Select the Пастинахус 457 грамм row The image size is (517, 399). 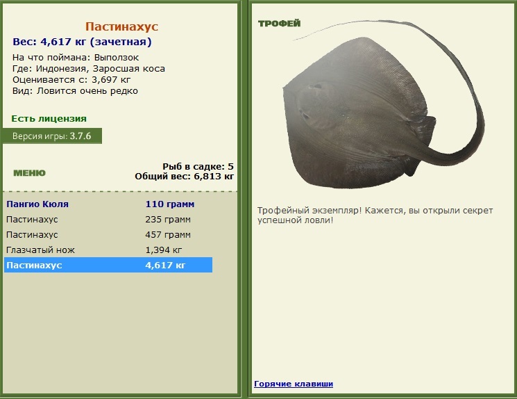(x=108, y=234)
